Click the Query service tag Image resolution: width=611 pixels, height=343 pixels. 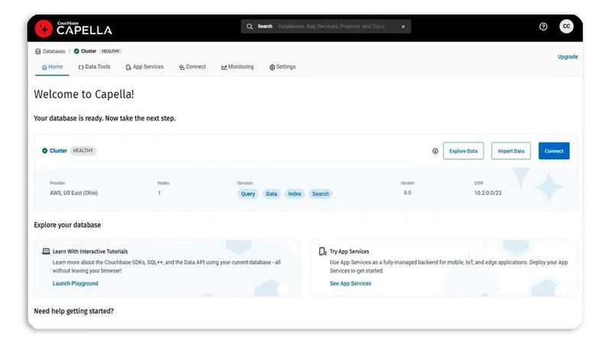click(x=247, y=194)
